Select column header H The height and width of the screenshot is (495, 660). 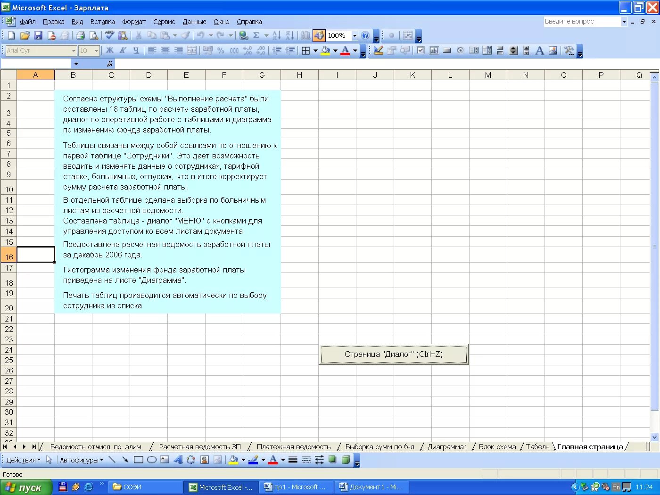pos(299,75)
